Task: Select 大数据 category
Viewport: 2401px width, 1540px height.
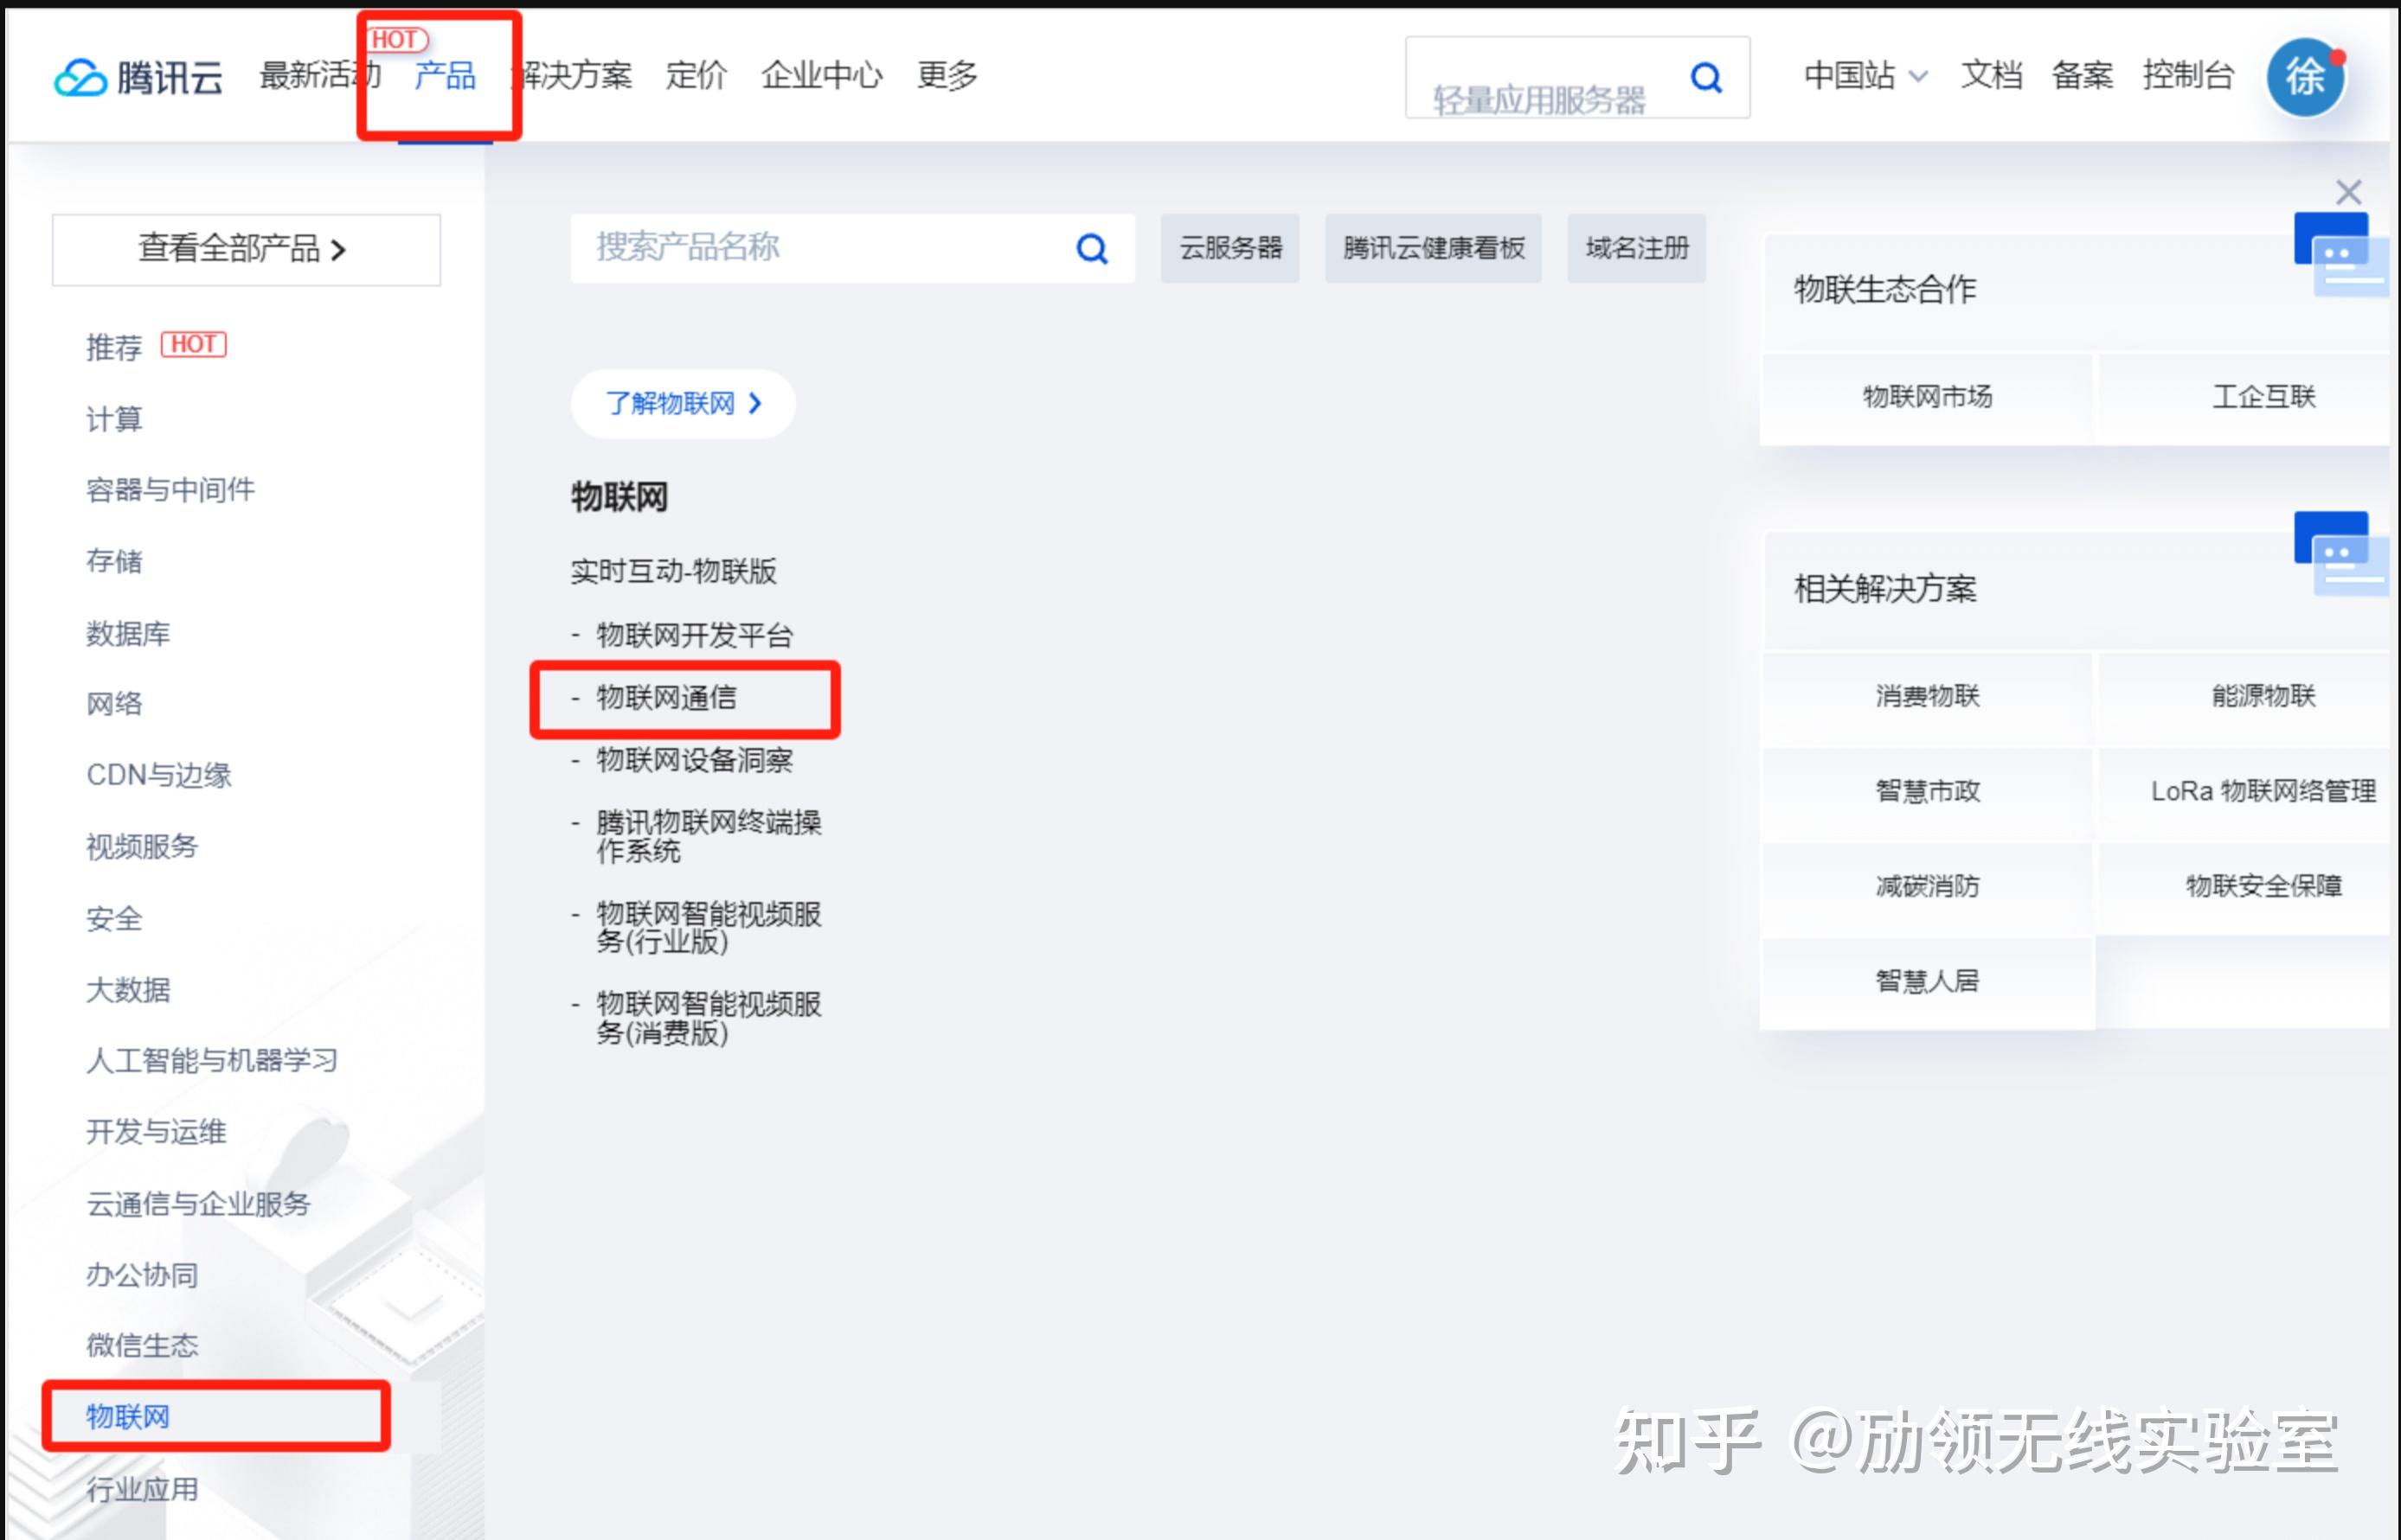Action: point(128,990)
